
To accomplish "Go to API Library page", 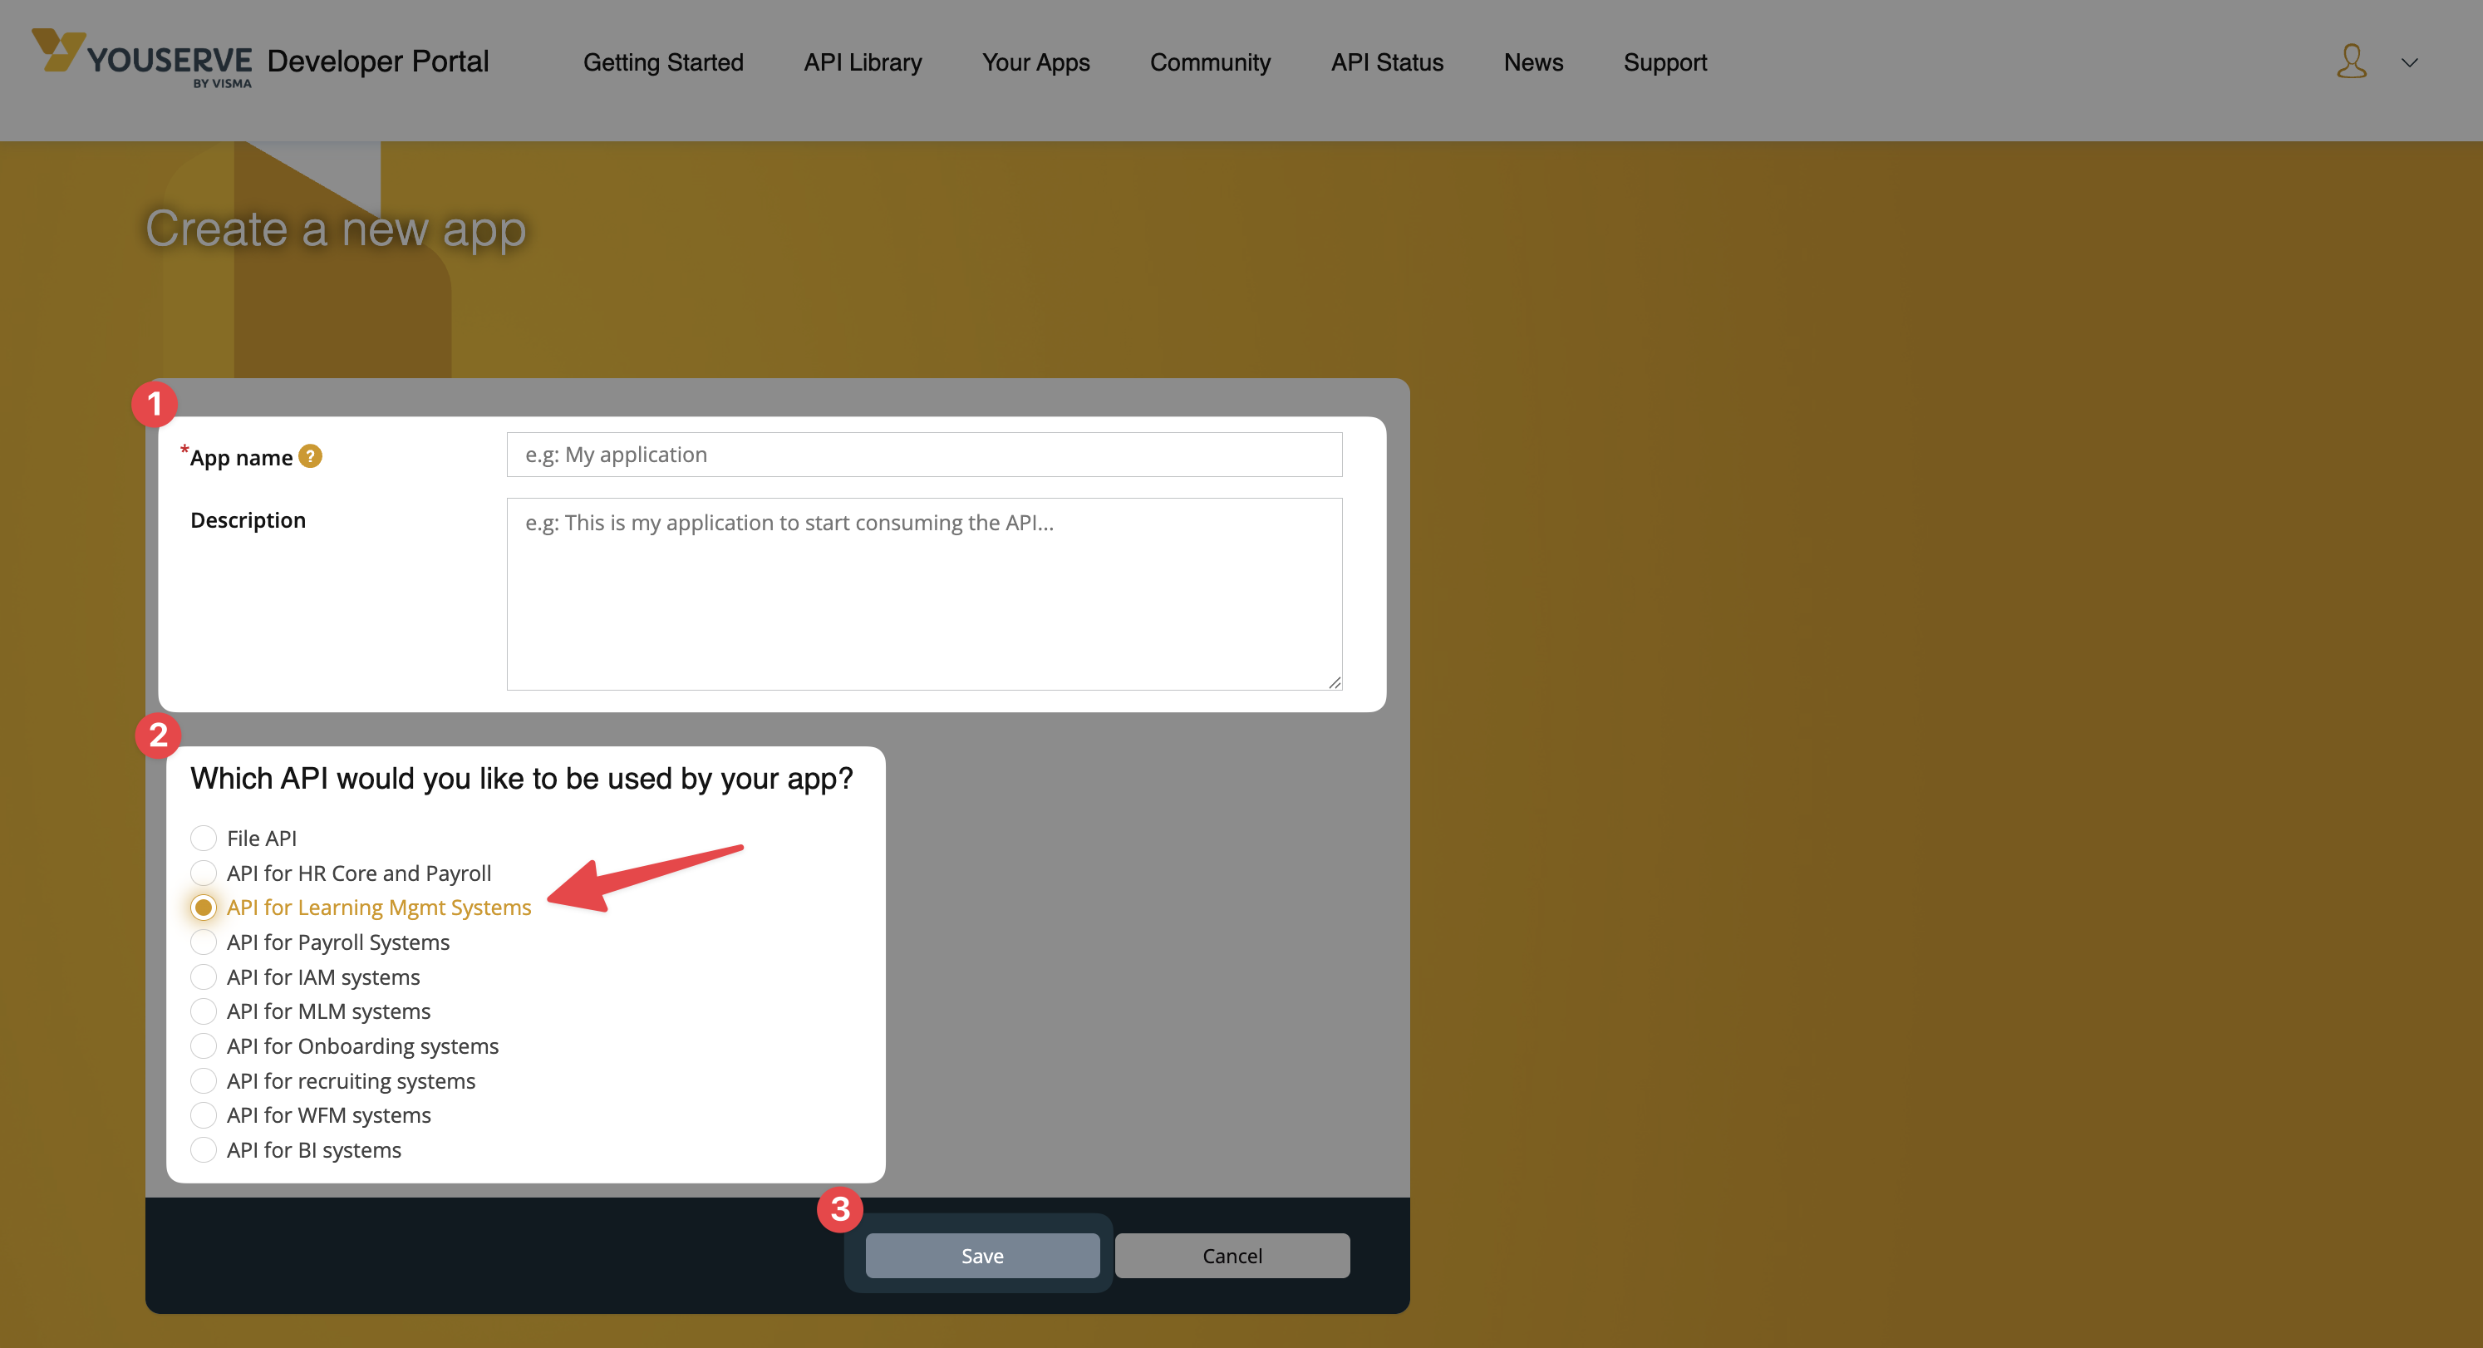I will pos(863,62).
